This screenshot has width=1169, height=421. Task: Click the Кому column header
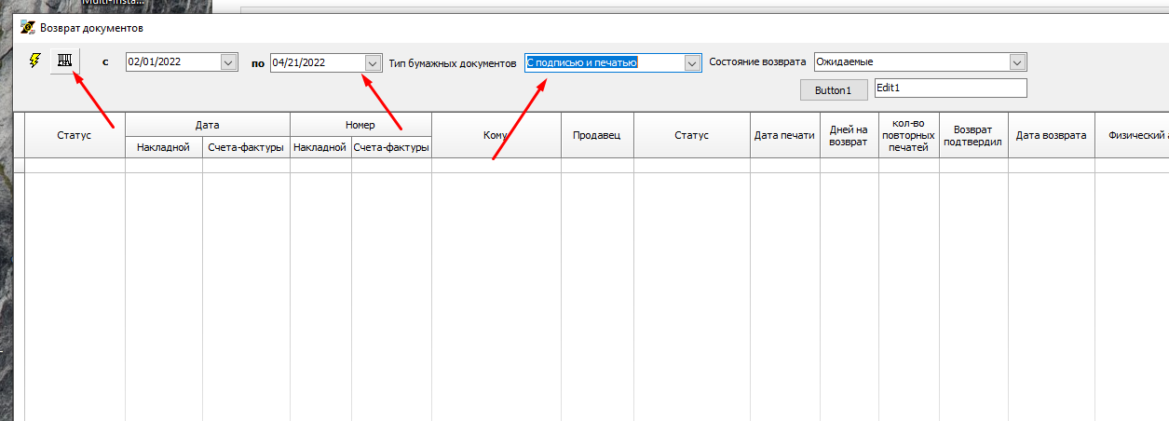point(496,135)
